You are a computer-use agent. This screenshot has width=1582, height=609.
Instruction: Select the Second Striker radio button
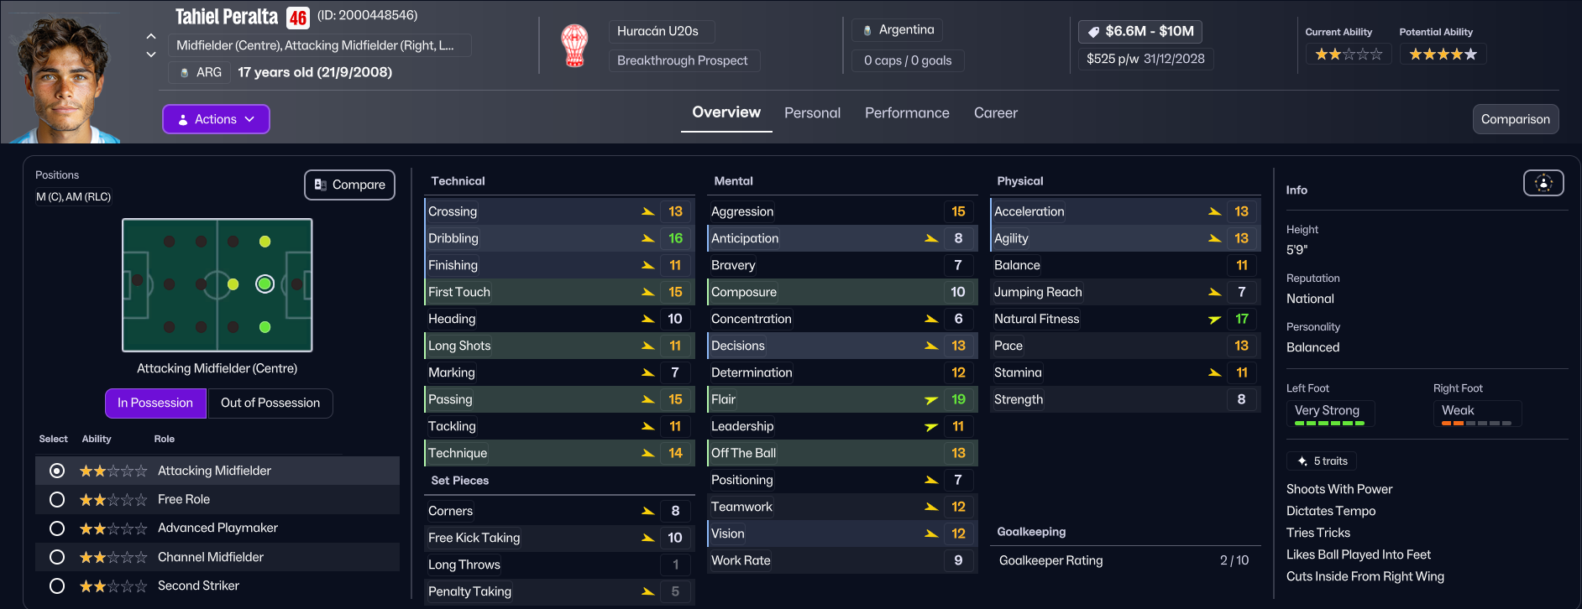coord(57,586)
